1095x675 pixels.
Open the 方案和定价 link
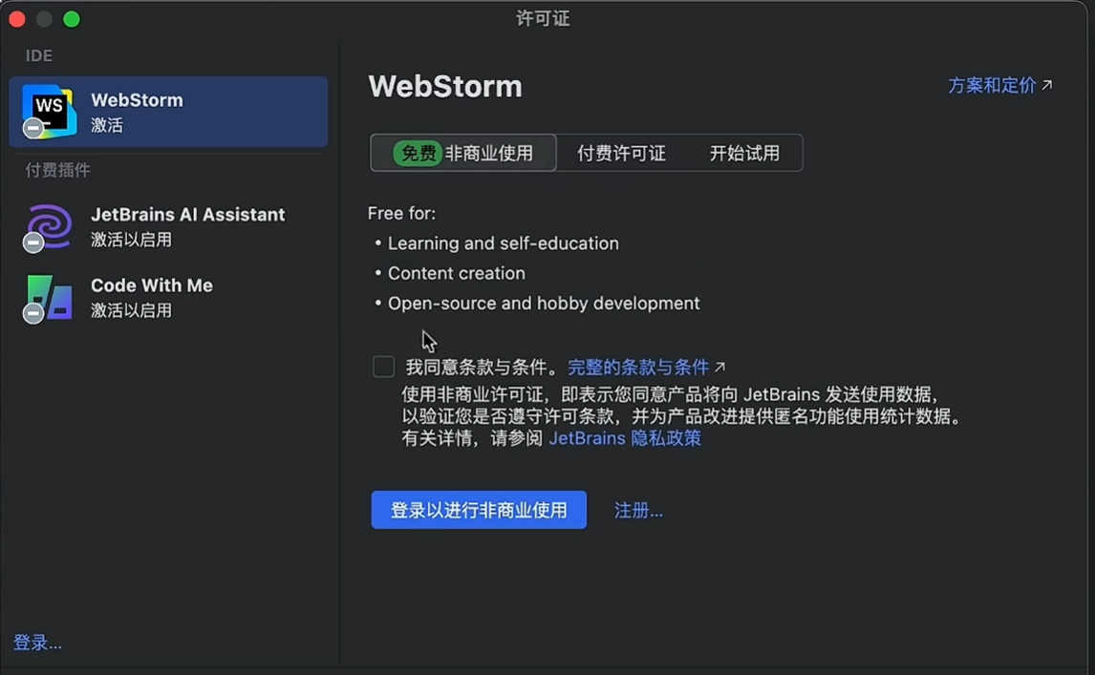click(x=992, y=85)
